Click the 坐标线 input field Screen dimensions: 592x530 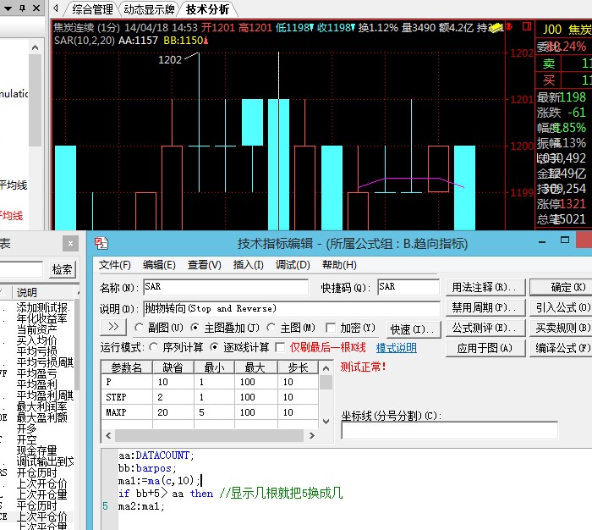click(x=449, y=431)
